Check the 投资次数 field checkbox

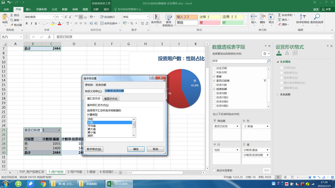[214, 85]
